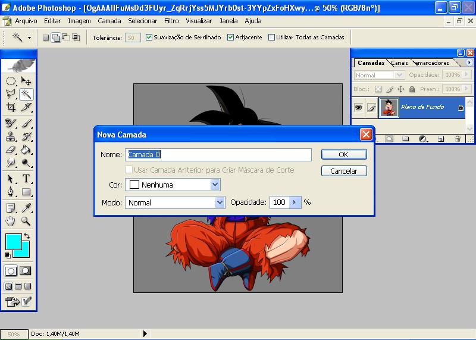Open the Imagem menu

[x=79, y=21]
